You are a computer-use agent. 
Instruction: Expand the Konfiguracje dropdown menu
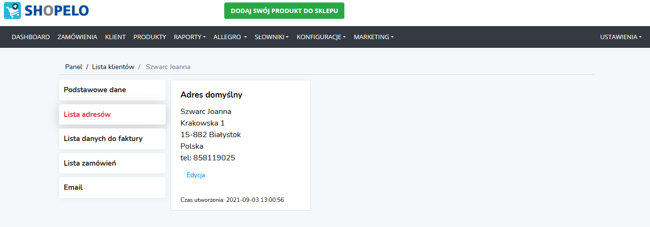[321, 37]
